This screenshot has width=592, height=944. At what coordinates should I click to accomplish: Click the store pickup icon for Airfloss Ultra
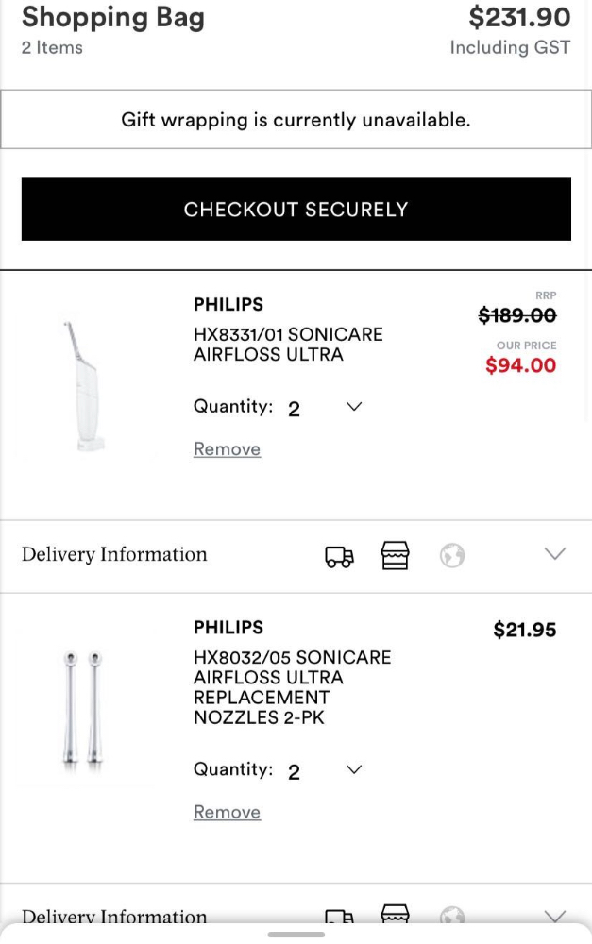pyautogui.click(x=395, y=556)
